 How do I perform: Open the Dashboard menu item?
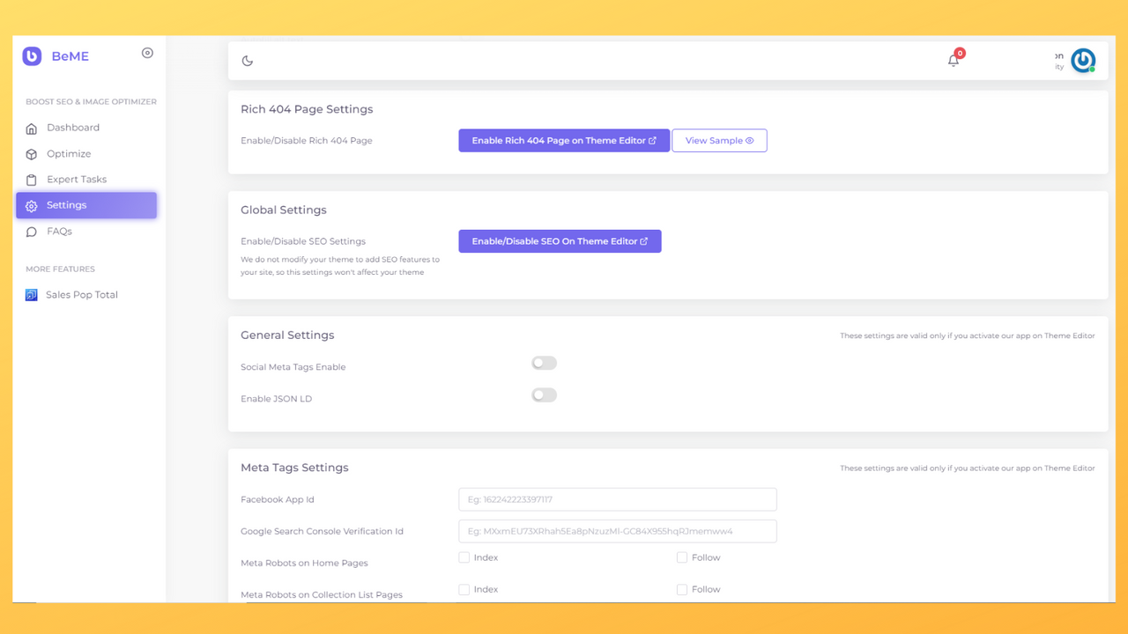[86, 128]
